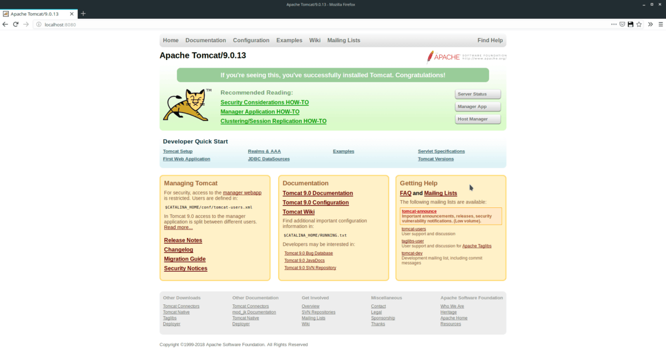The height and width of the screenshot is (361, 666).
Task: Save page to Pocket icon
Action: pyautogui.click(x=622, y=24)
